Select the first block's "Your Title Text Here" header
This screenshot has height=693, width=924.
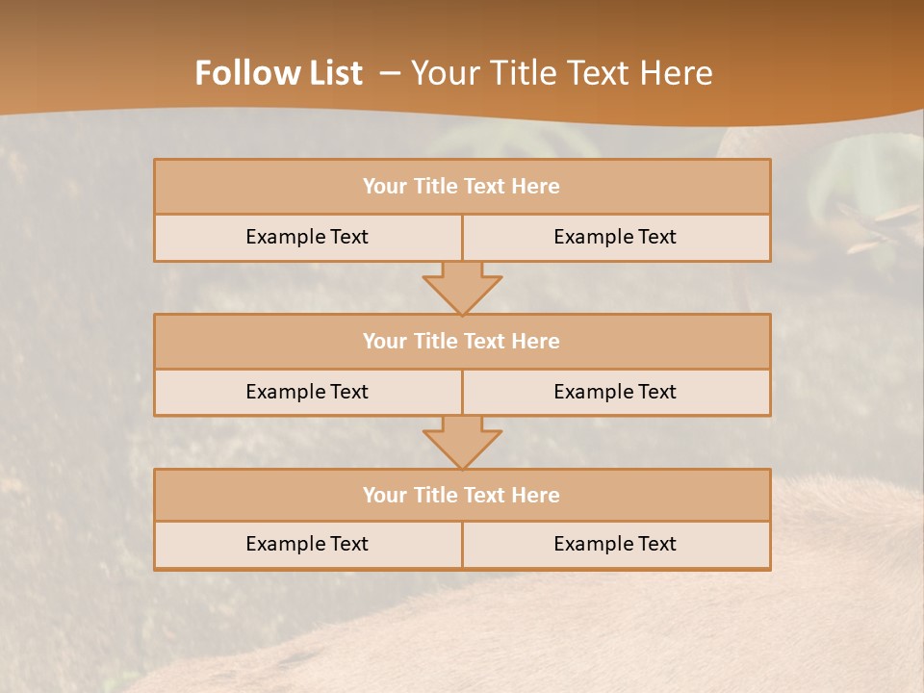(x=462, y=186)
